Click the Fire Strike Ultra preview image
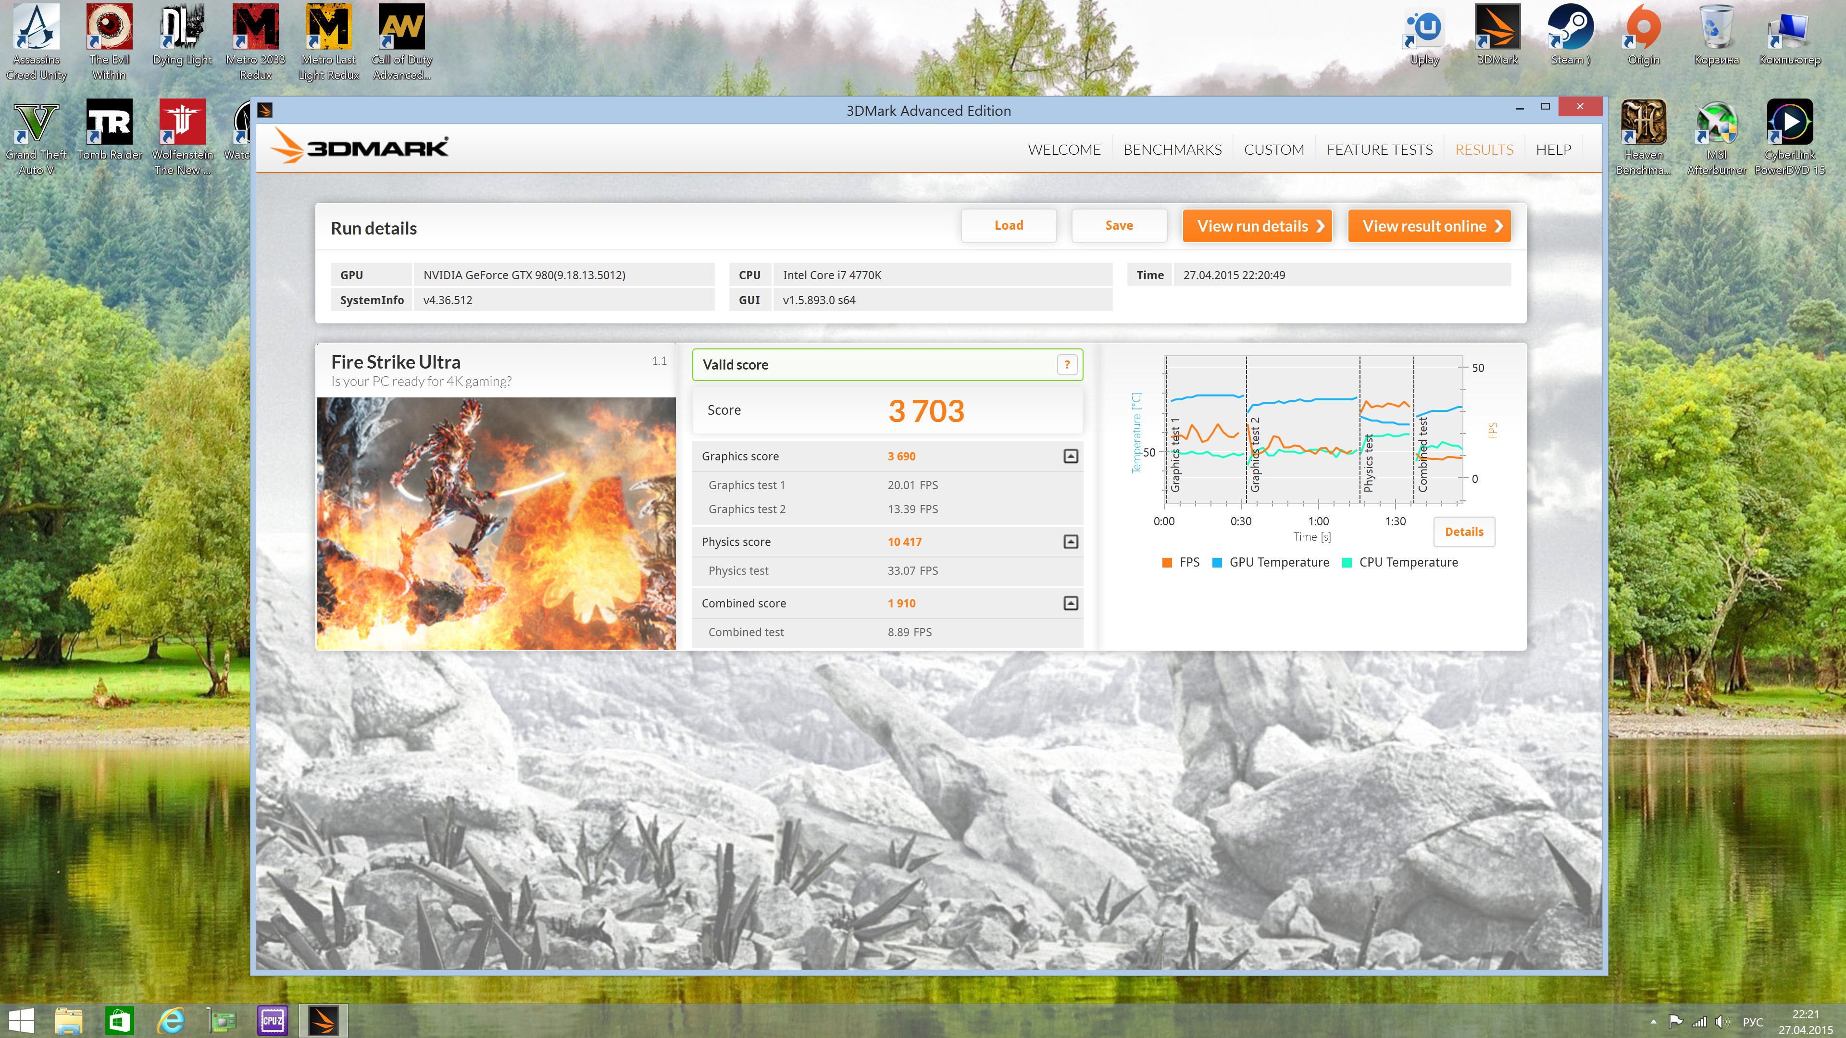1846x1038 pixels. [496, 524]
